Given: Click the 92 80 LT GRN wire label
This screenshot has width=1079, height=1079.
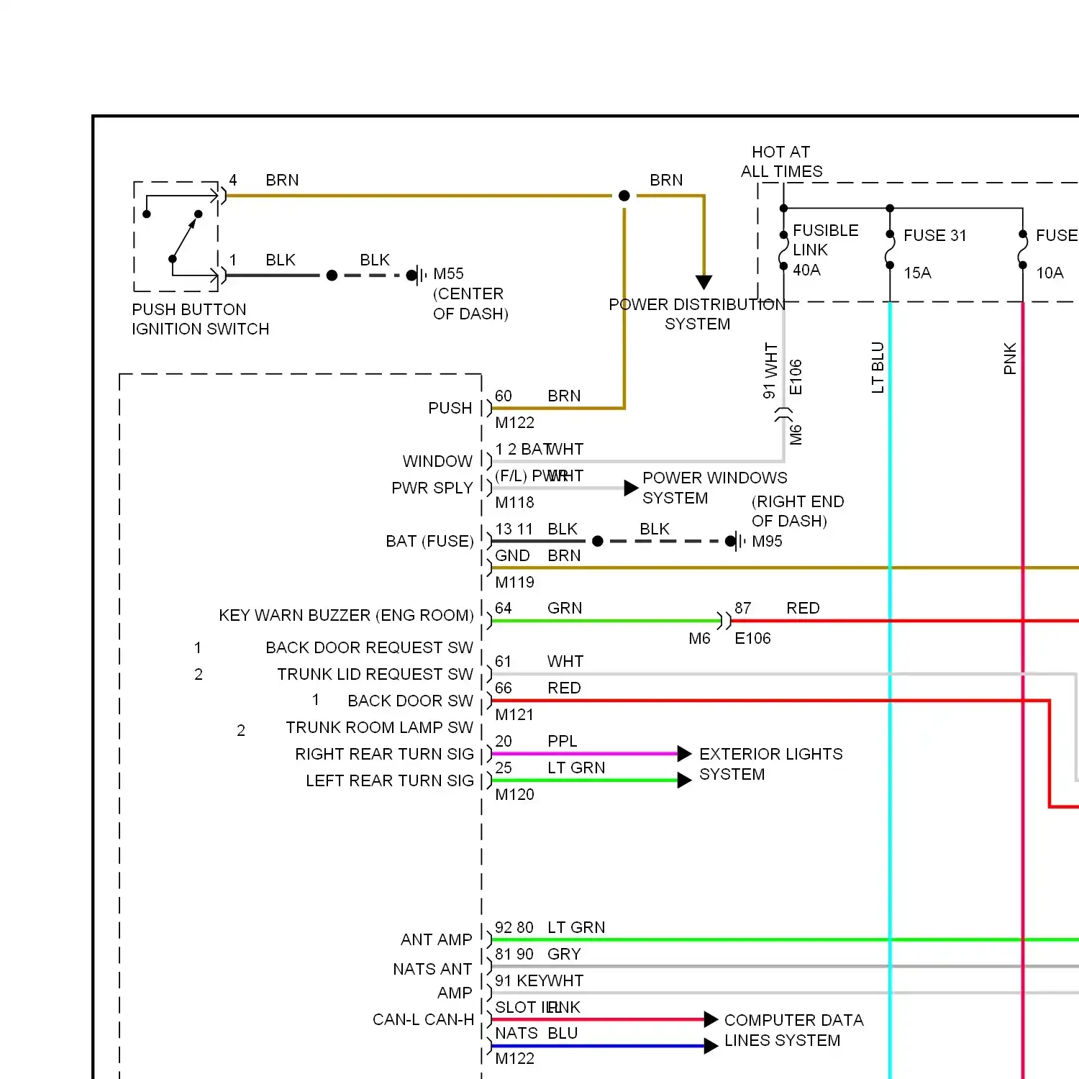Looking at the screenshot, I should pos(550,928).
